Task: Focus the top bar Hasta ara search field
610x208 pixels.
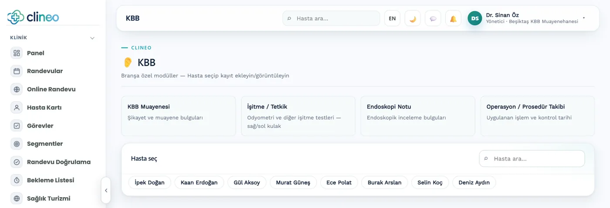Action: coord(331,18)
